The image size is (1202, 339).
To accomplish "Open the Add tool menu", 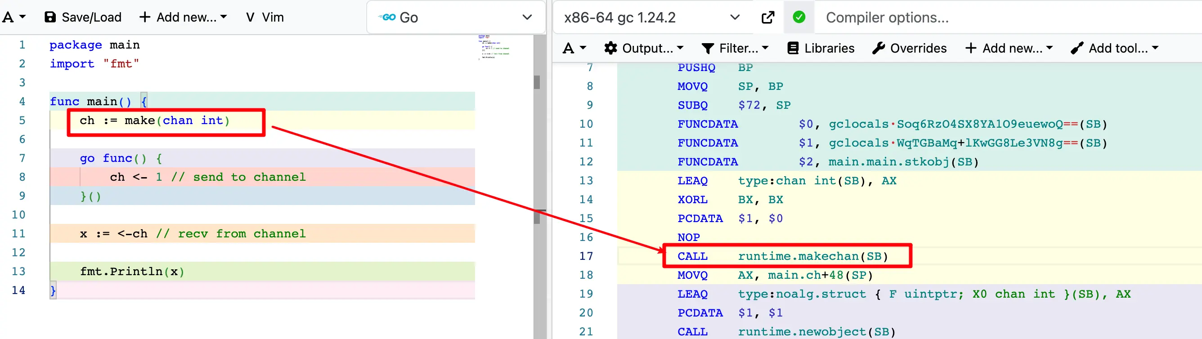I will tap(1115, 48).
